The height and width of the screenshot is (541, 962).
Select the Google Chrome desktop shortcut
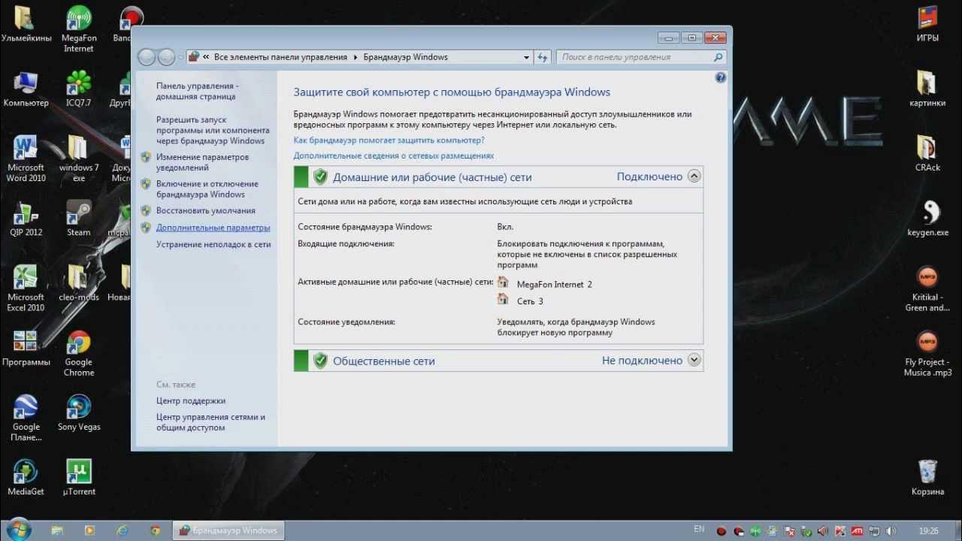pyautogui.click(x=78, y=354)
